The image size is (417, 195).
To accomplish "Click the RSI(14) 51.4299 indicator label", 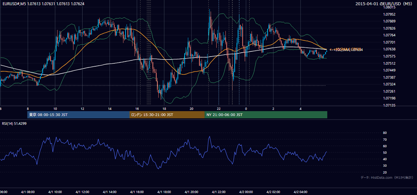I will pyautogui.click(x=14, y=123).
